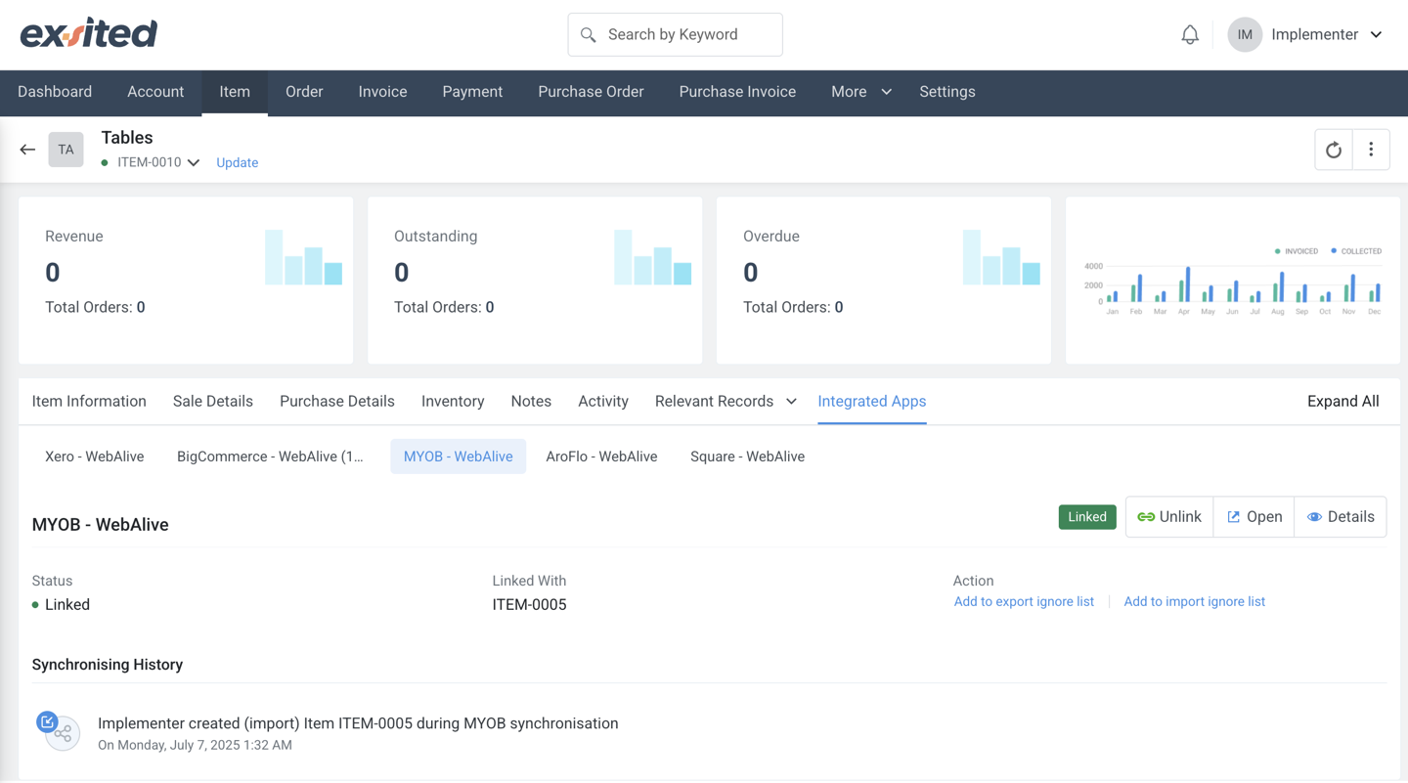
Task: Select the BigCommerce - WebAlive integration
Action: click(270, 457)
